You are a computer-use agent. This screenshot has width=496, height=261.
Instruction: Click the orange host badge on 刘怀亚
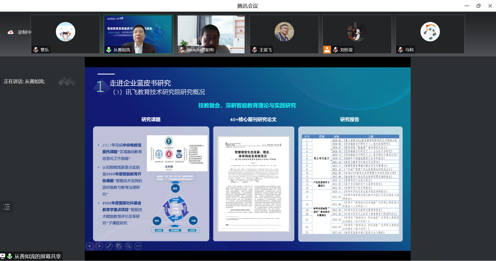327,50
